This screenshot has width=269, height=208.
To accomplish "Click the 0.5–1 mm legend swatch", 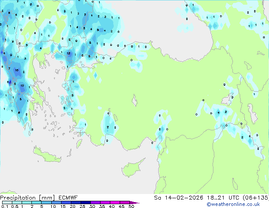I will pos(17,202).
